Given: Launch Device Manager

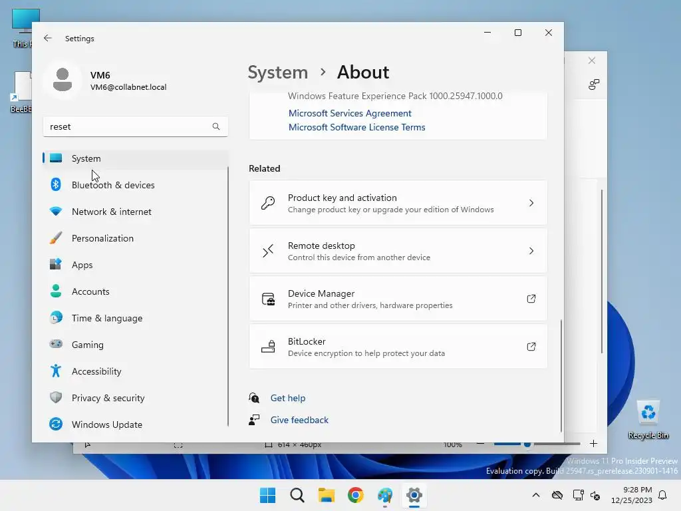Looking at the screenshot, I should (398, 299).
